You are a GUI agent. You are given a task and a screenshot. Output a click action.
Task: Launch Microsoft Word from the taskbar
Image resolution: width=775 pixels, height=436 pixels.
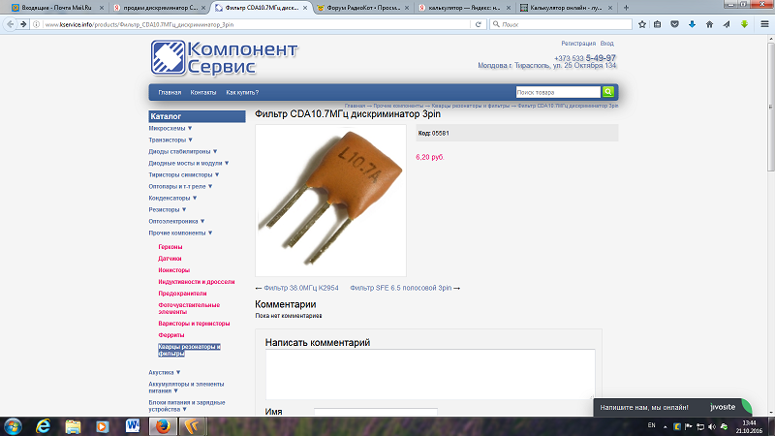134,425
